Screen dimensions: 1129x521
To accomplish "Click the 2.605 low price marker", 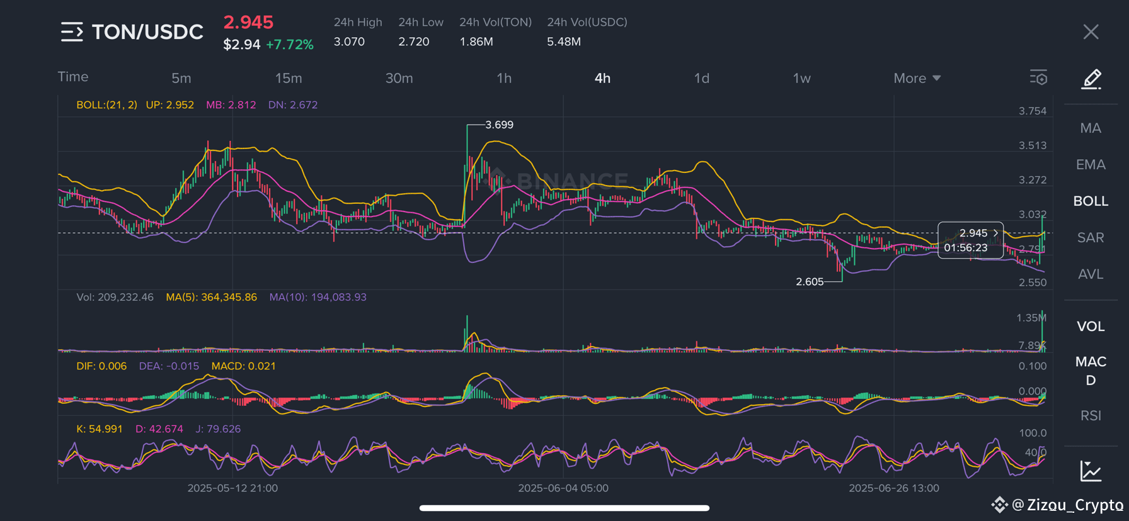I will tap(810, 282).
